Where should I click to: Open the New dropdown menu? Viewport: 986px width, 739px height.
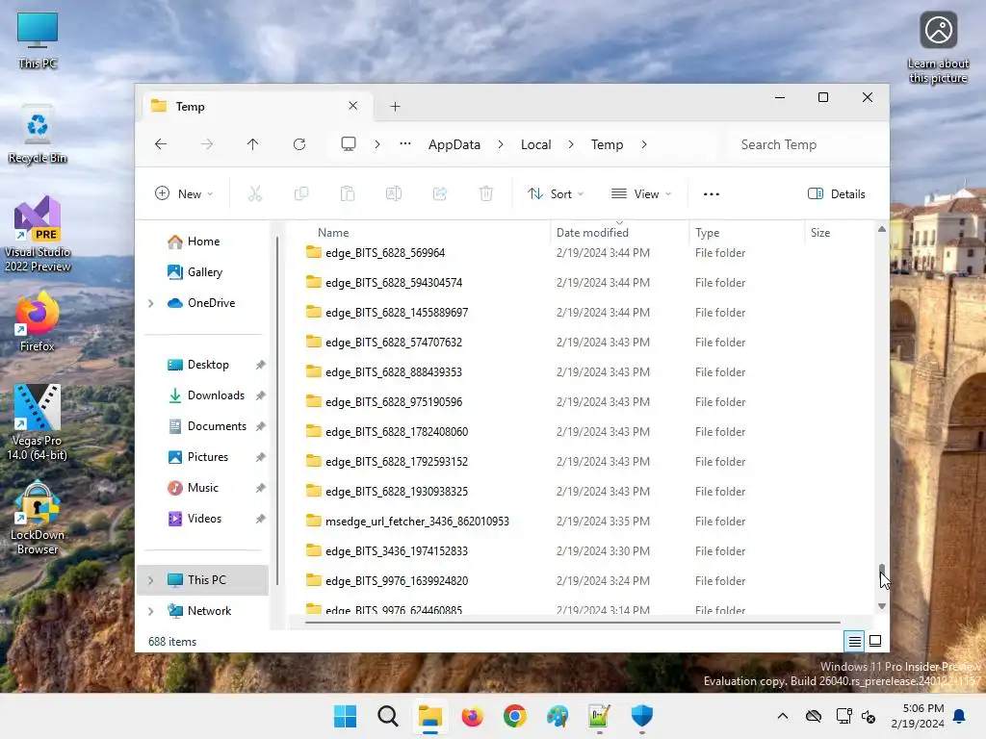[184, 194]
